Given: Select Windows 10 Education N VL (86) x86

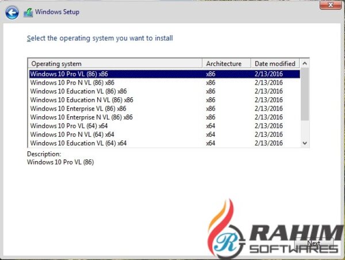Looking at the screenshot, I should pyautogui.click(x=164, y=100).
